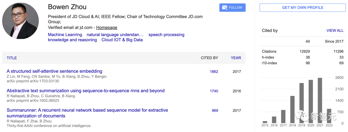View the 1862 citations count link
348x132 pixels.
[214, 72]
